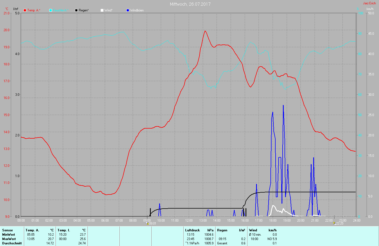Viewport: 379px width, 246px height.
Task: Click the blue Windböen legend swatch
Action: click(x=128, y=10)
